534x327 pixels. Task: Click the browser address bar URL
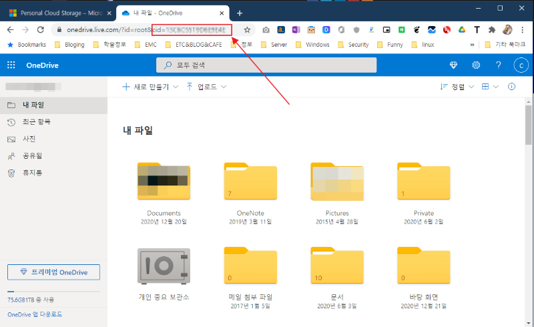click(146, 30)
